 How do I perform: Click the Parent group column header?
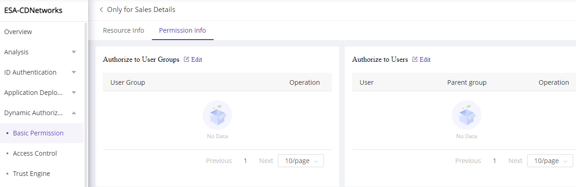tap(467, 82)
